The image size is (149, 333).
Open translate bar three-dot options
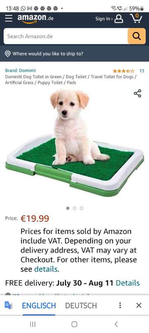point(120,305)
